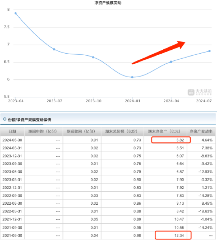Viewport: 217px width, 241px height.
Task: Click the 净资产变动率 column header
Action: tap(201, 131)
